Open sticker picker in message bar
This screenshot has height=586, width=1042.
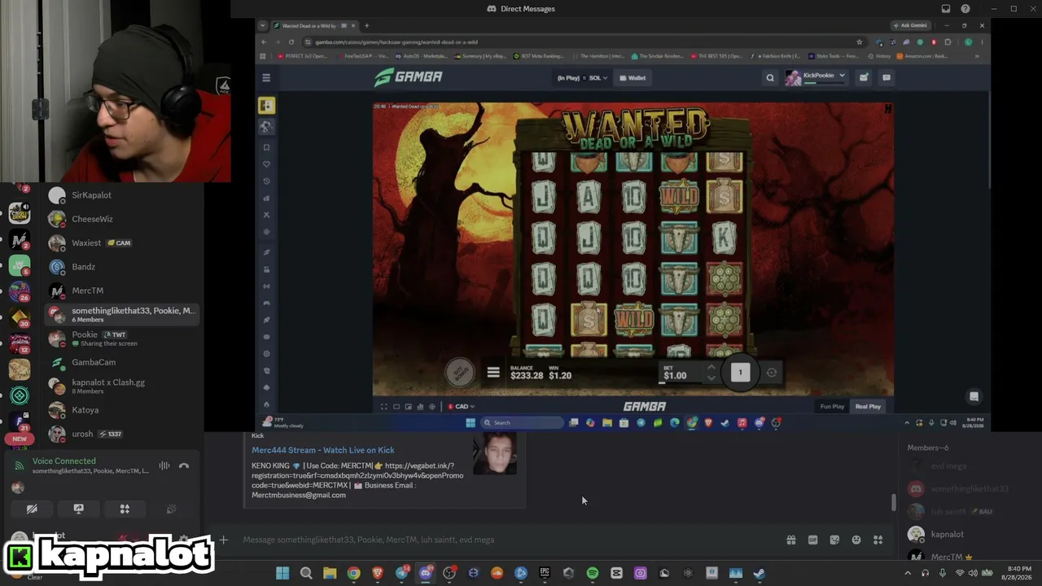[834, 540]
